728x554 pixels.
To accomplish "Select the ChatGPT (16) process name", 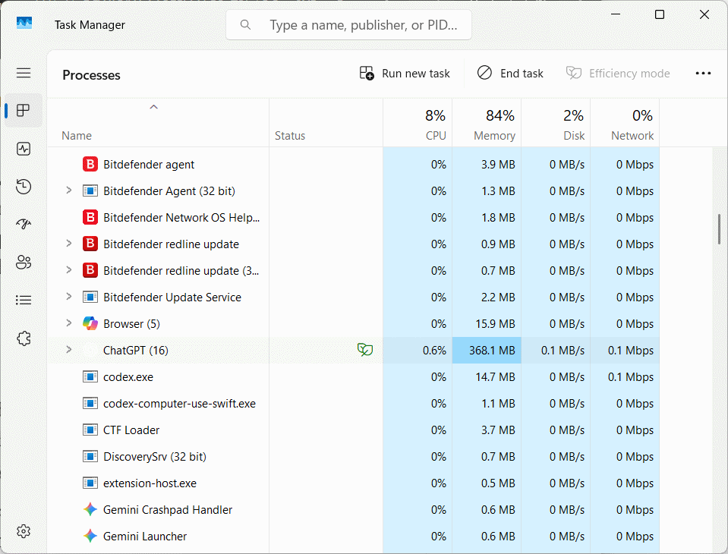I will coord(136,351).
